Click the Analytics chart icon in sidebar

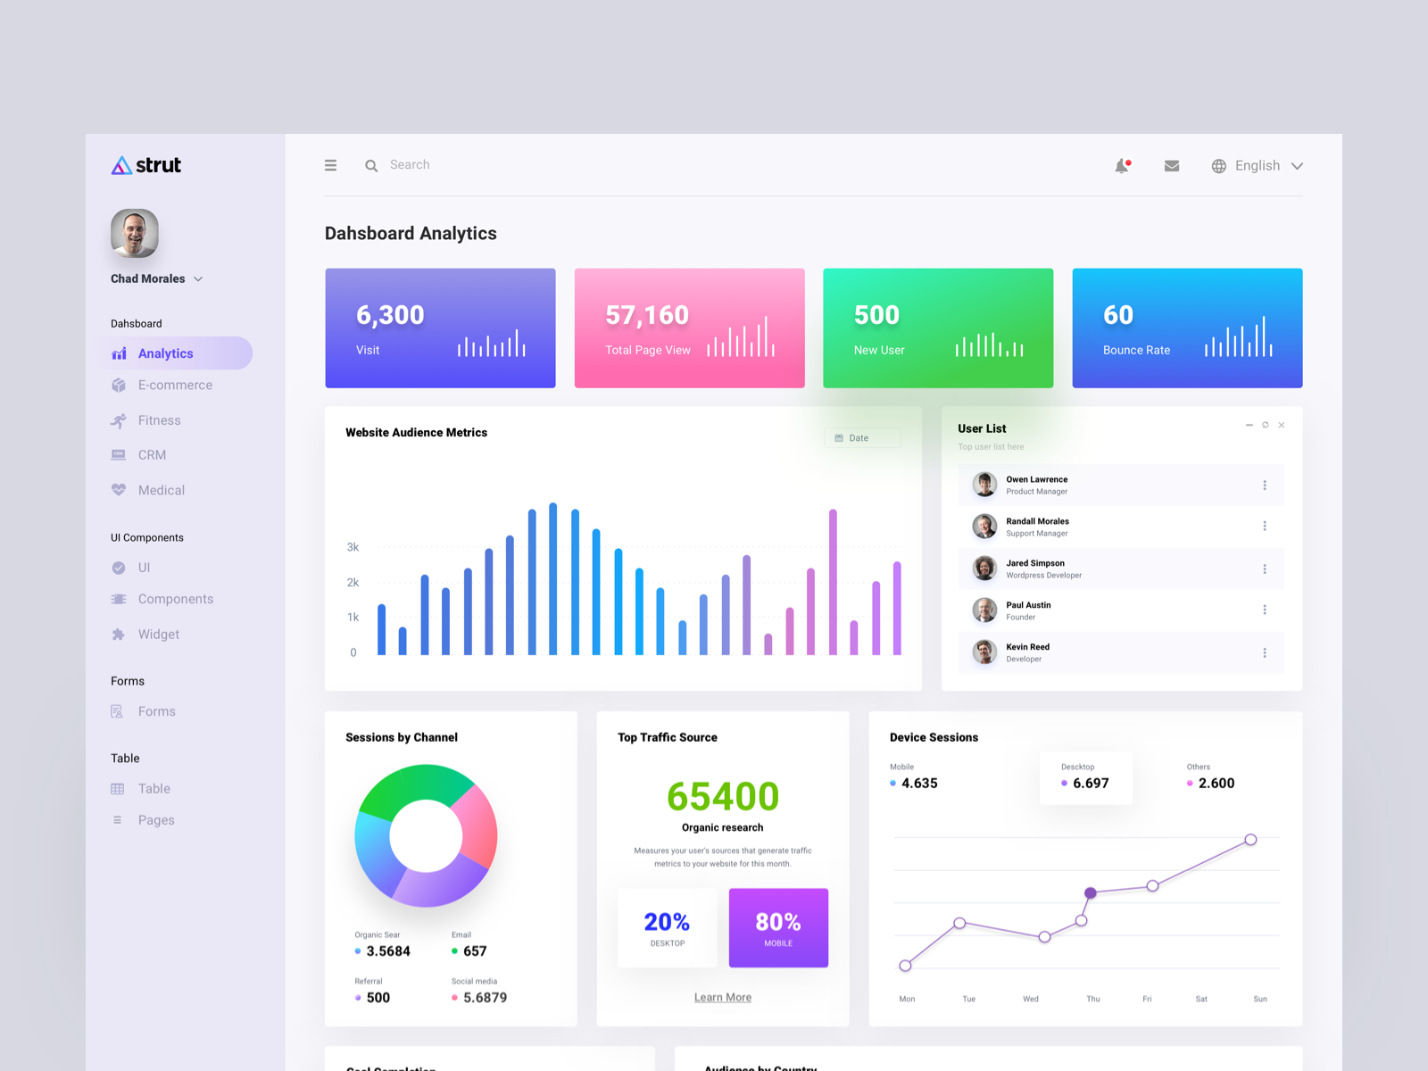[119, 353]
